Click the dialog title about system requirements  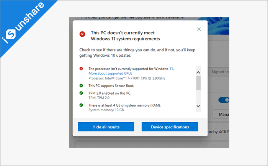pos(125,36)
